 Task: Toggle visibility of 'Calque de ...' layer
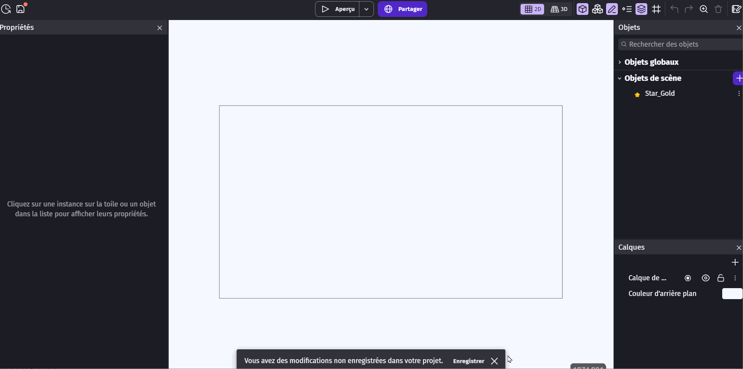[x=706, y=278]
